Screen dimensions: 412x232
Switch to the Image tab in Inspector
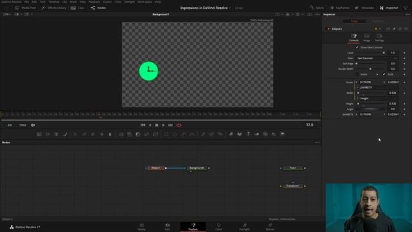(x=366, y=37)
